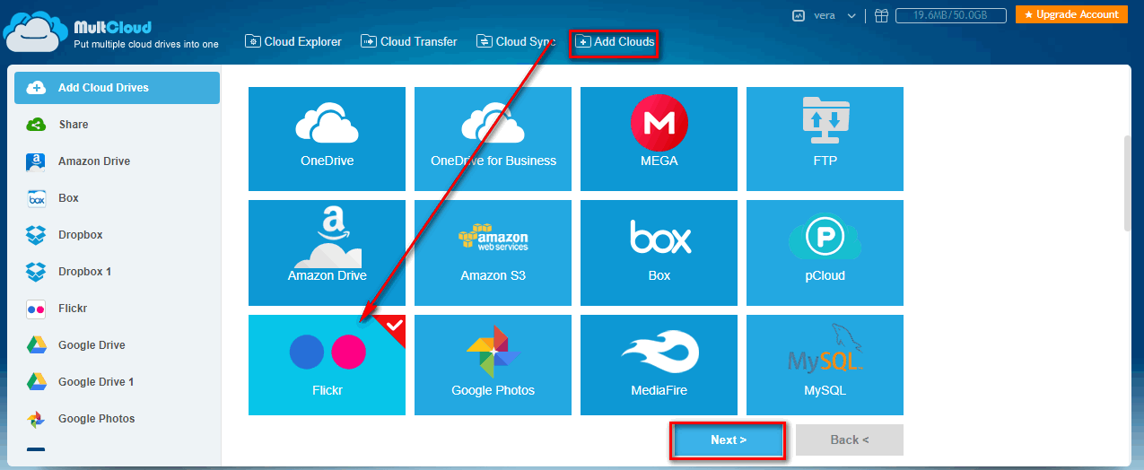Deselect the checked Flickr tile
Image resolution: width=1144 pixels, height=470 pixels.
327,365
